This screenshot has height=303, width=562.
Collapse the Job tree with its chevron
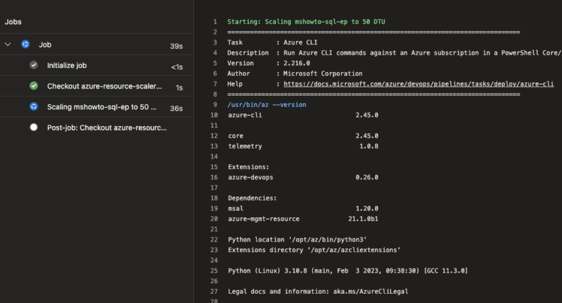pyautogui.click(x=8, y=45)
